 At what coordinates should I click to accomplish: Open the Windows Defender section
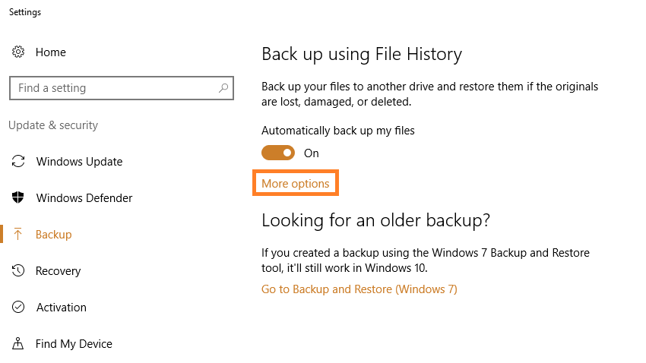pyautogui.click(x=84, y=198)
